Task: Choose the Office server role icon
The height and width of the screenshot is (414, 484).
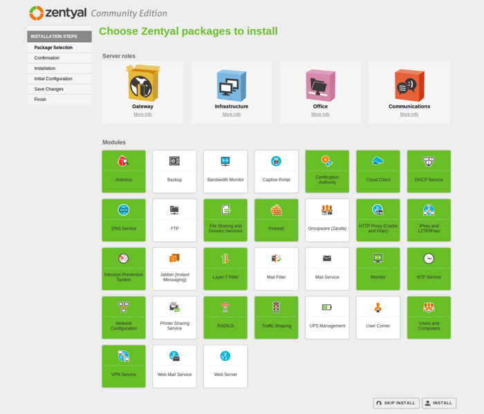Action: tap(320, 84)
